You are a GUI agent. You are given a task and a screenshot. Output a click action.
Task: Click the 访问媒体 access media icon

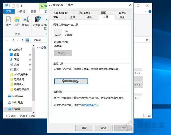pyautogui.click(x=38, y=21)
